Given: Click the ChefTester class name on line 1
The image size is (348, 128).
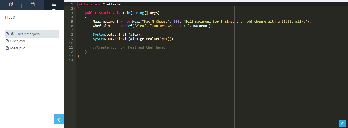Looking at the screenshot, I should tap(113, 4).
